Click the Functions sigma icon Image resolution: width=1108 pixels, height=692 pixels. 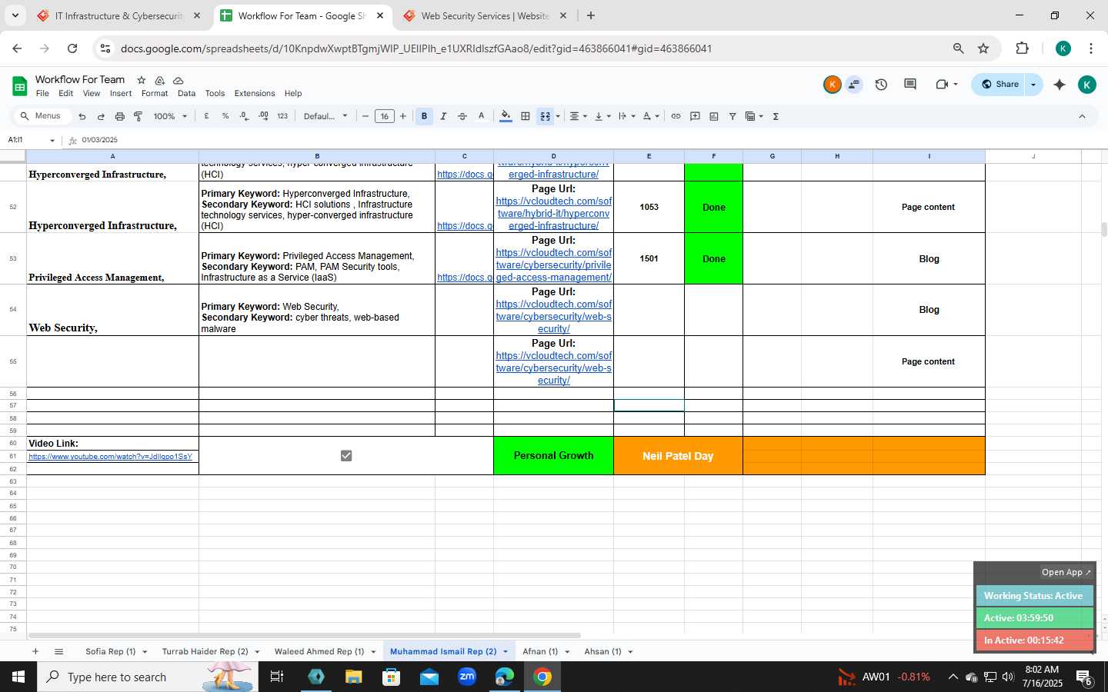pos(776,116)
